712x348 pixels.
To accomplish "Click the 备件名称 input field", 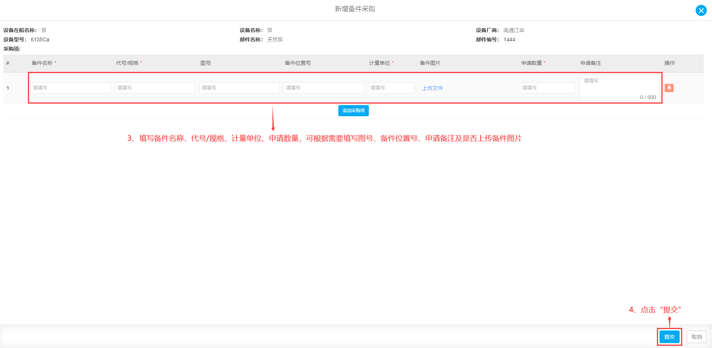I will click(71, 88).
